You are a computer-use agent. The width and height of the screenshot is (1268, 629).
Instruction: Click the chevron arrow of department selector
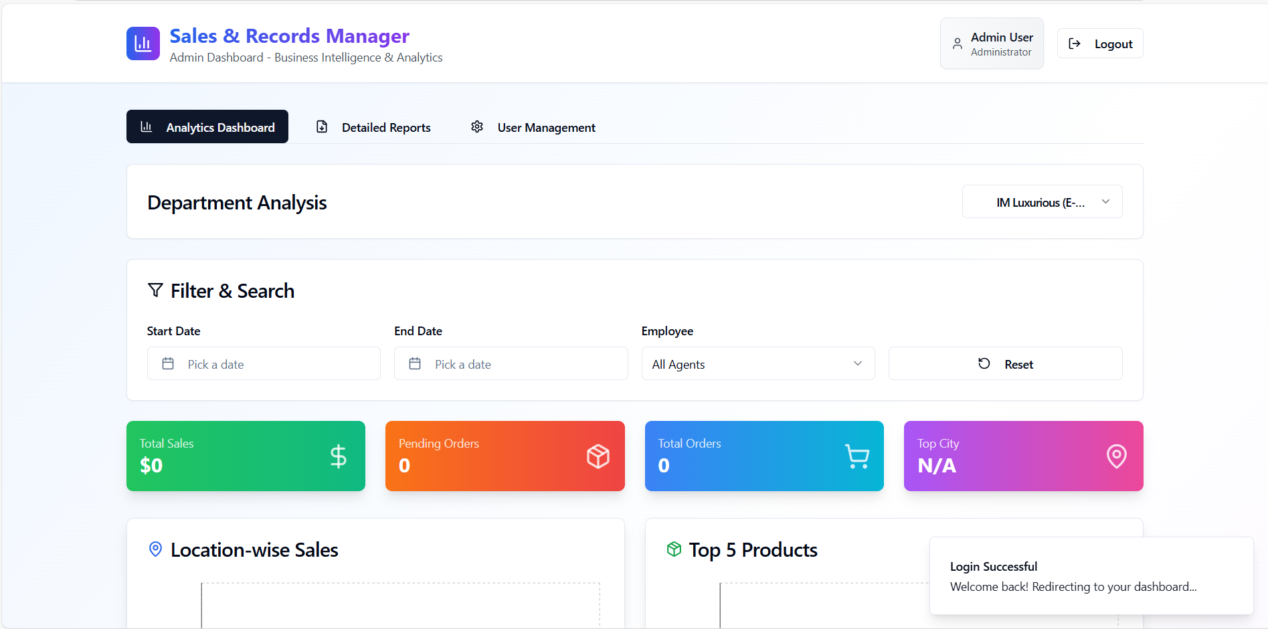pyautogui.click(x=1105, y=201)
